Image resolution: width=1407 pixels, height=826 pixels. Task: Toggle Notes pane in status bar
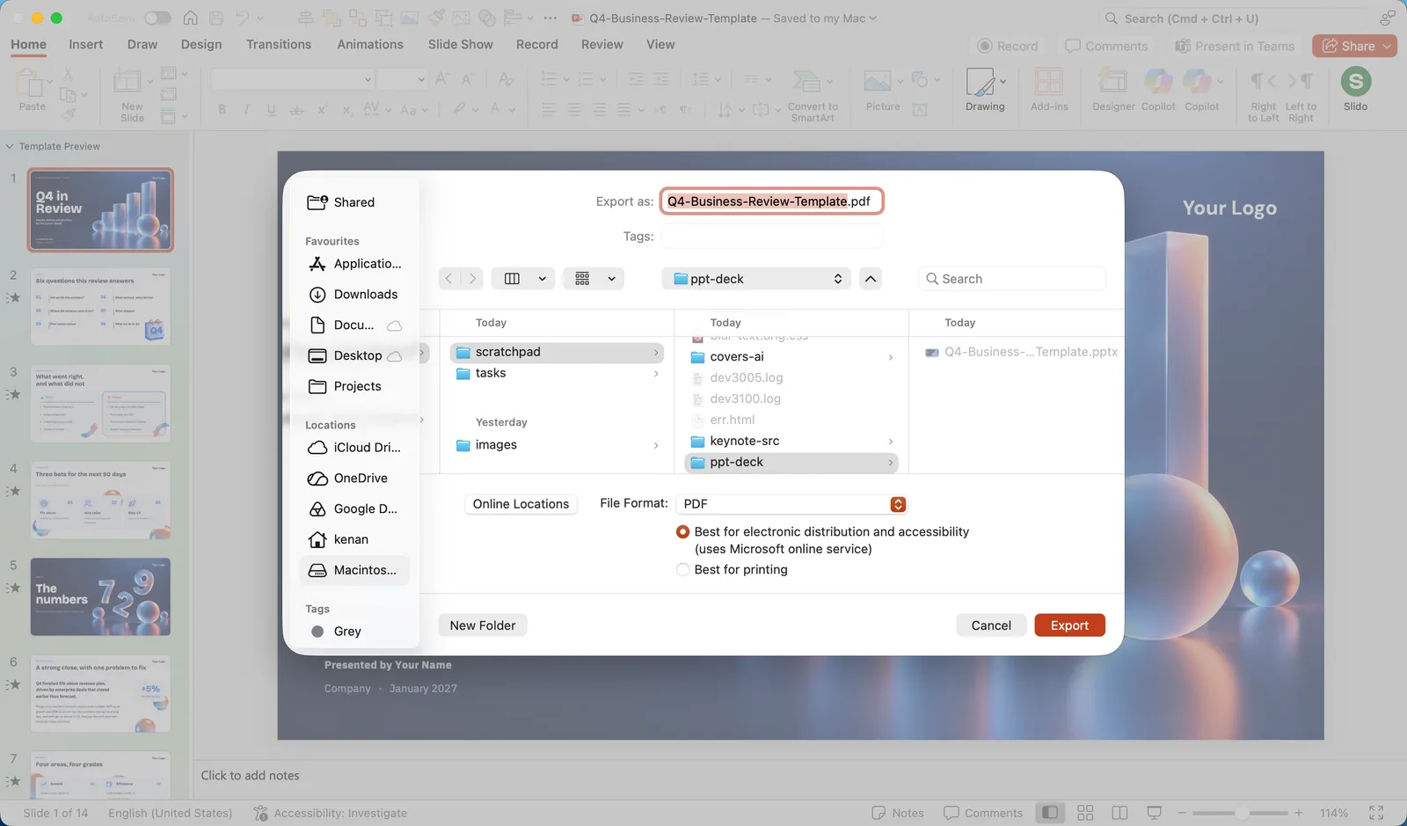898,813
